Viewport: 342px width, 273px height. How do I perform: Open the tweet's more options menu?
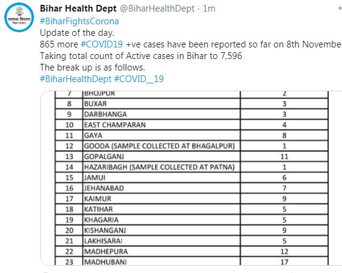(x=340, y=9)
